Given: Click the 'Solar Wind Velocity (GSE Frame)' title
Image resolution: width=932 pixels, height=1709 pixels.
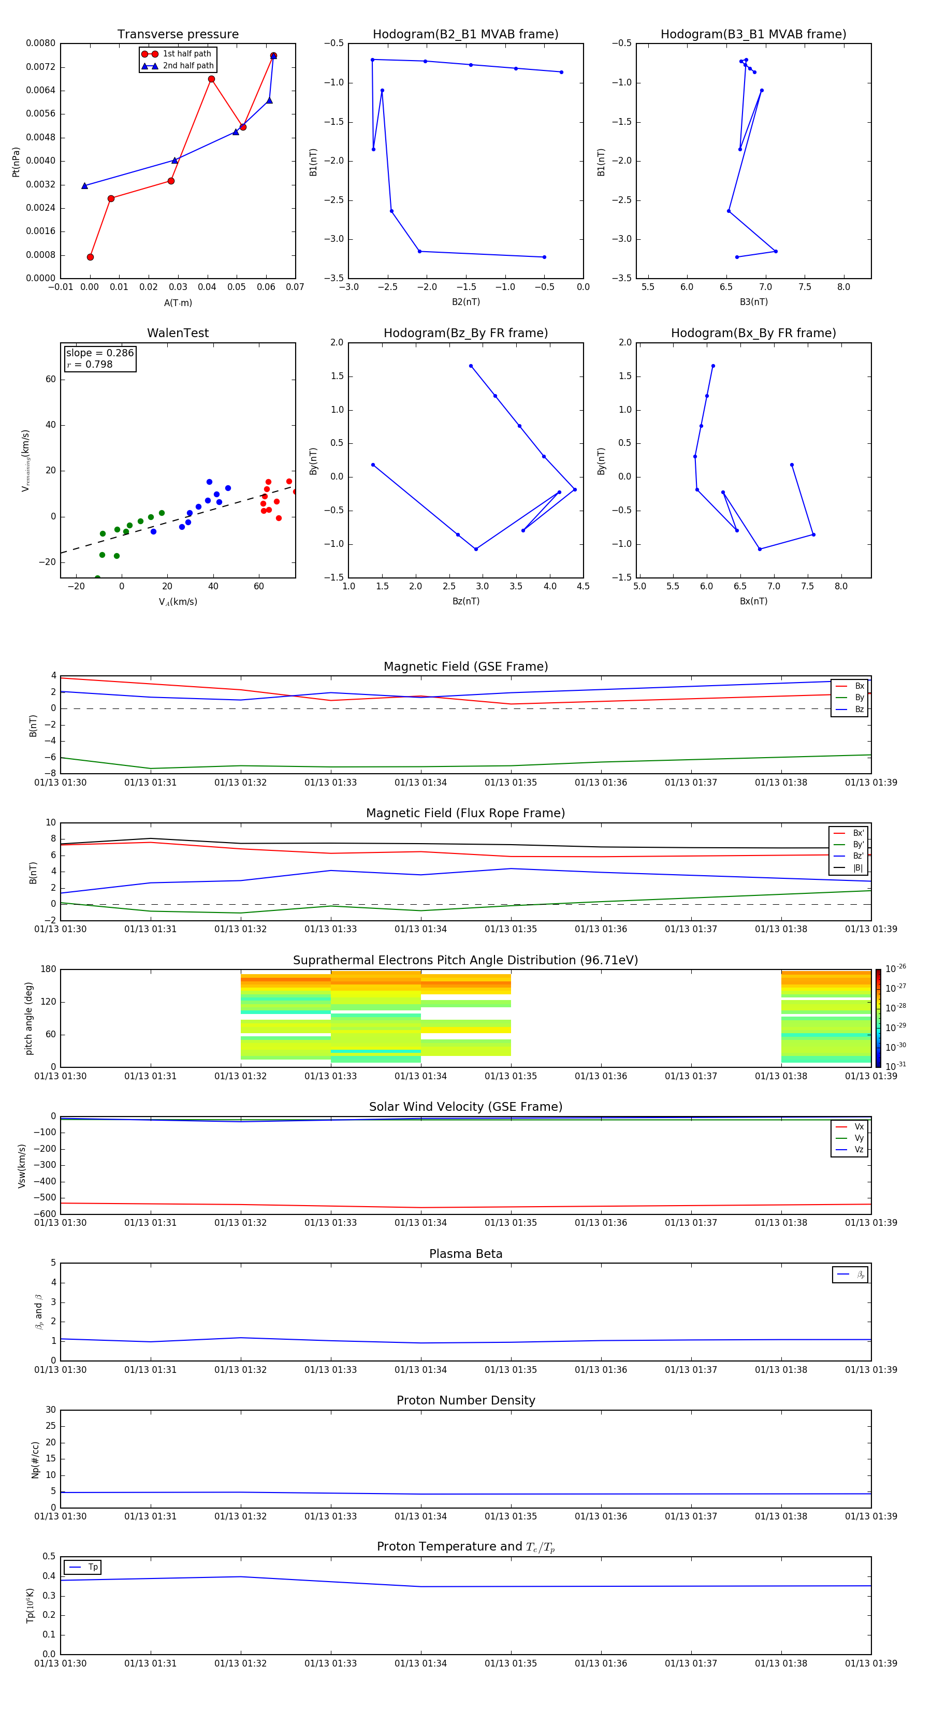Looking at the screenshot, I should [465, 1107].
